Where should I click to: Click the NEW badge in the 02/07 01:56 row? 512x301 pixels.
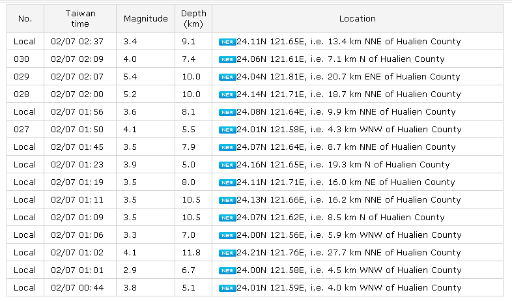click(x=227, y=113)
